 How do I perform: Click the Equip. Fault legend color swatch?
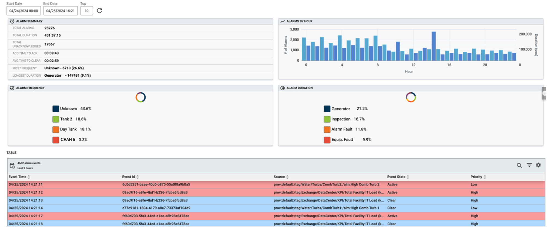(x=327, y=140)
